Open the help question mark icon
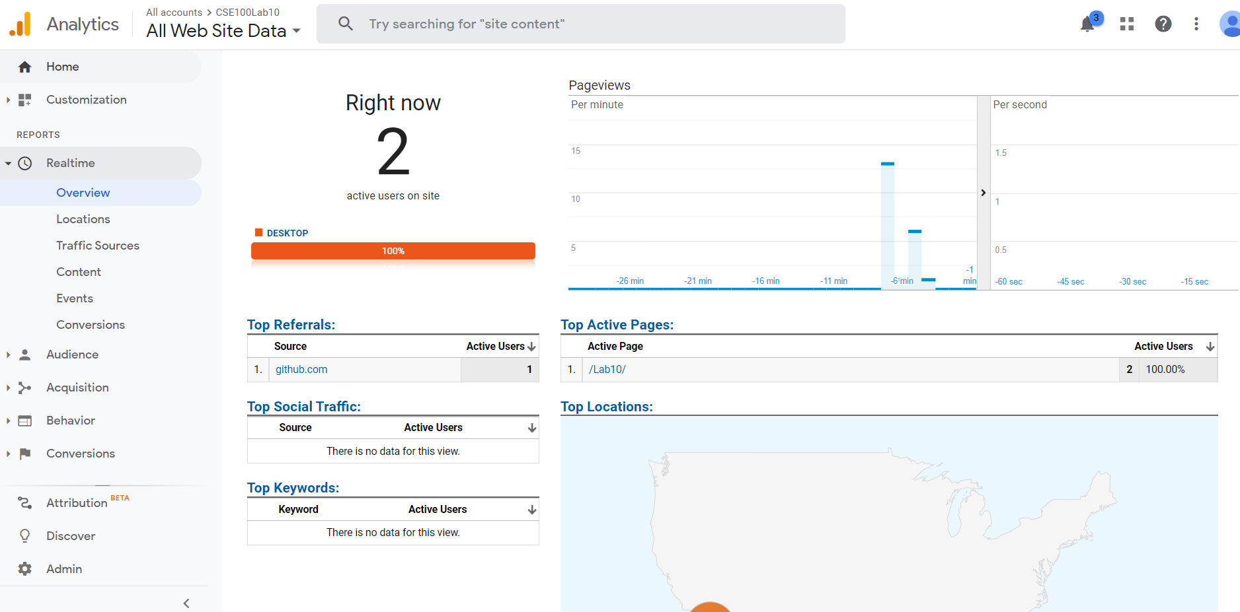The image size is (1240, 612). coord(1163,24)
